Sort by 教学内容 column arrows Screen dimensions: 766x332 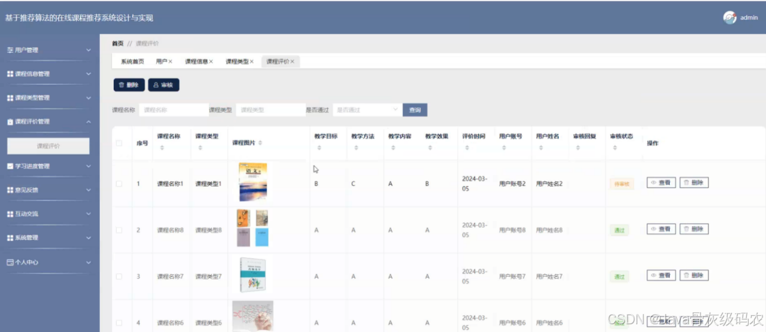pyautogui.click(x=393, y=148)
